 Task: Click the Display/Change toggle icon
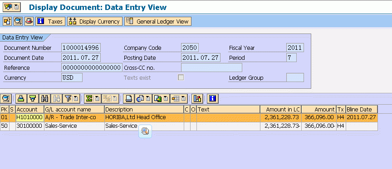(x=7, y=21)
